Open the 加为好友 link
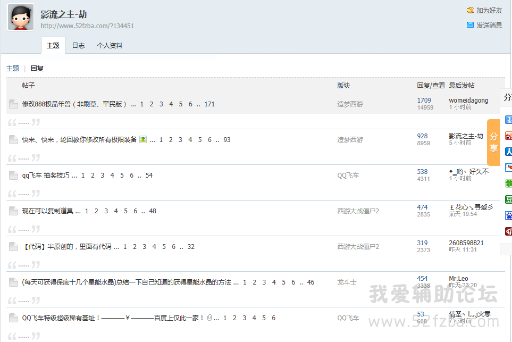This screenshot has height=342, width=512. (489, 11)
